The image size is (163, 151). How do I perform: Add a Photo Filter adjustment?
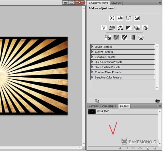coord(137,28)
